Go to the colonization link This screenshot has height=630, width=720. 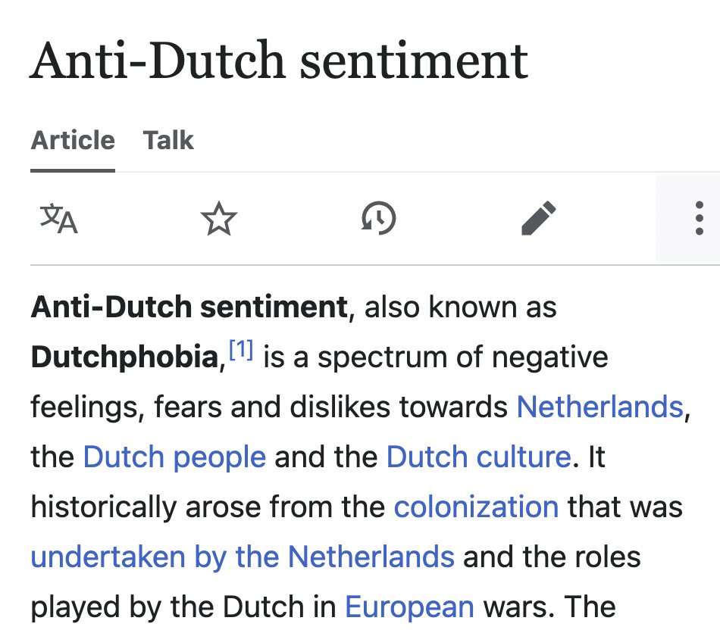click(x=476, y=507)
